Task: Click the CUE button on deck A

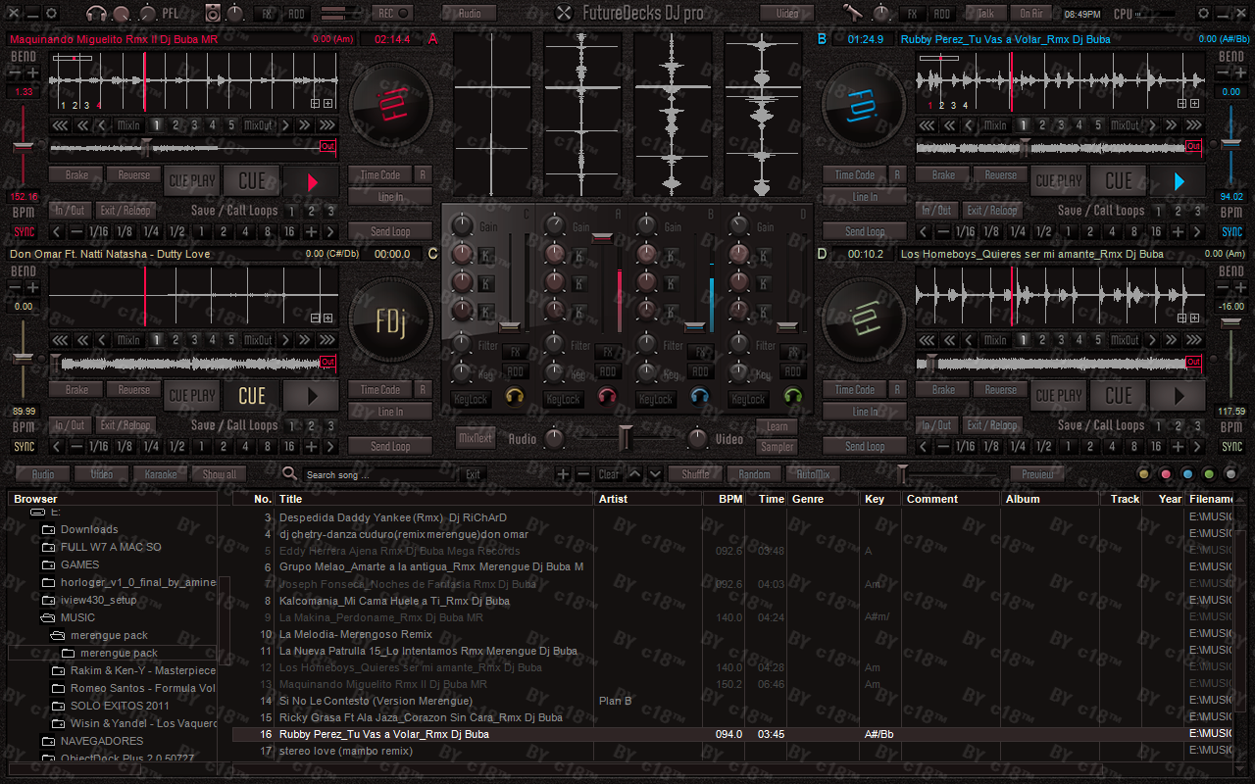Action: (252, 181)
